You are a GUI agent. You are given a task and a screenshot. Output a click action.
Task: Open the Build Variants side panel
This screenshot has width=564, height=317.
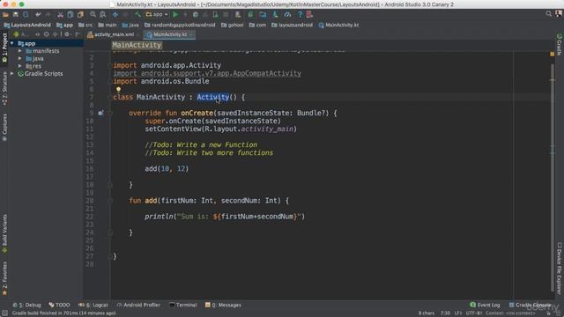point(4,233)
